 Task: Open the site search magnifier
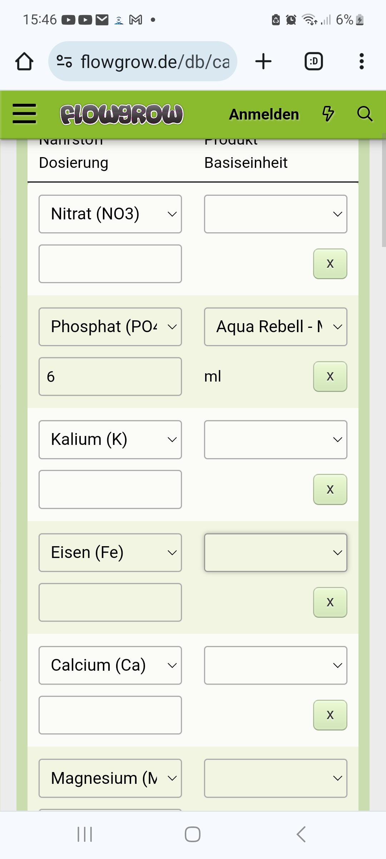click(365, 114)
